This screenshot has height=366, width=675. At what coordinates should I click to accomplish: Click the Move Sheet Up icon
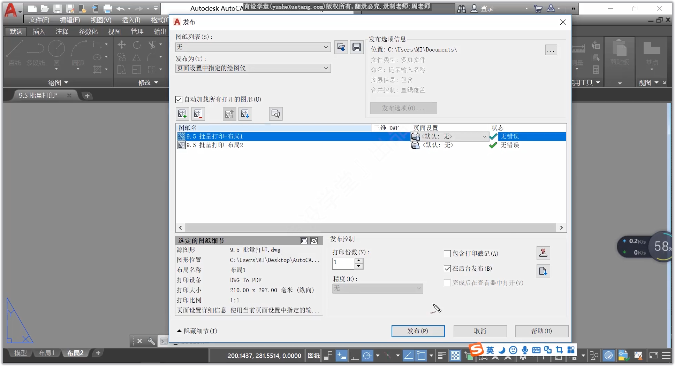pyautogui.click(x=229, y=114)
